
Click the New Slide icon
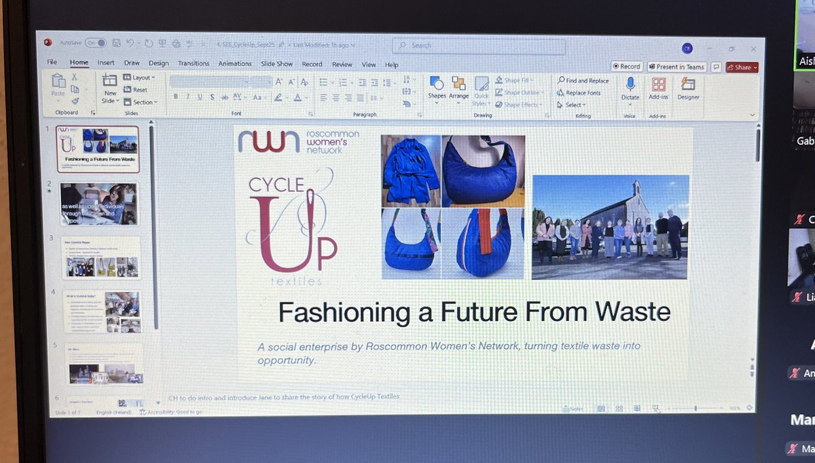109,80
